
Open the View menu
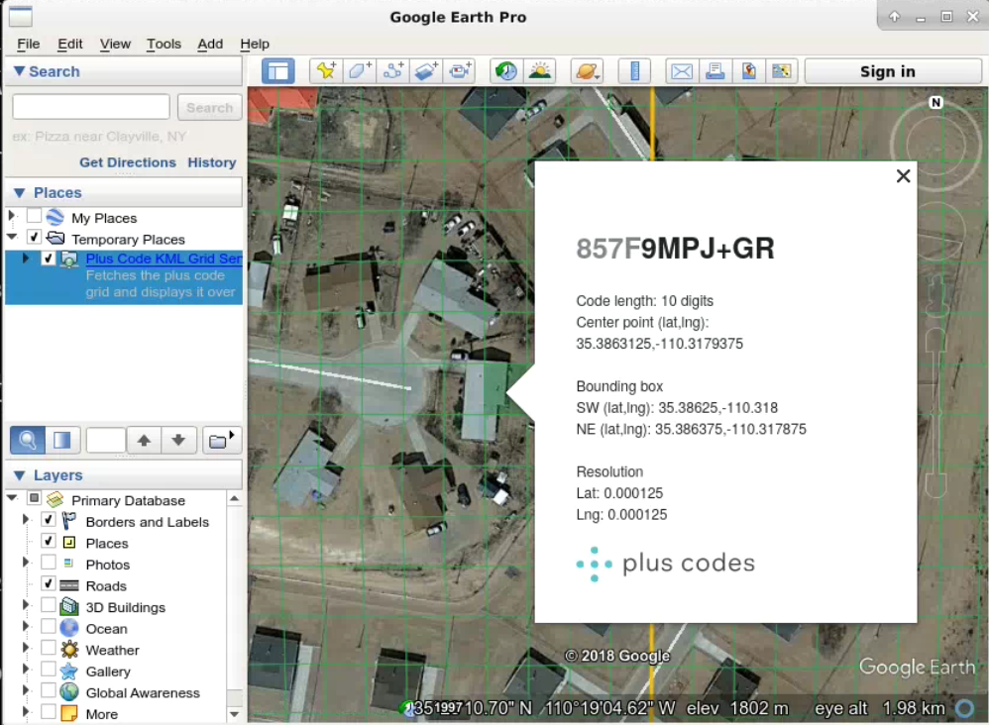[115, 44]
